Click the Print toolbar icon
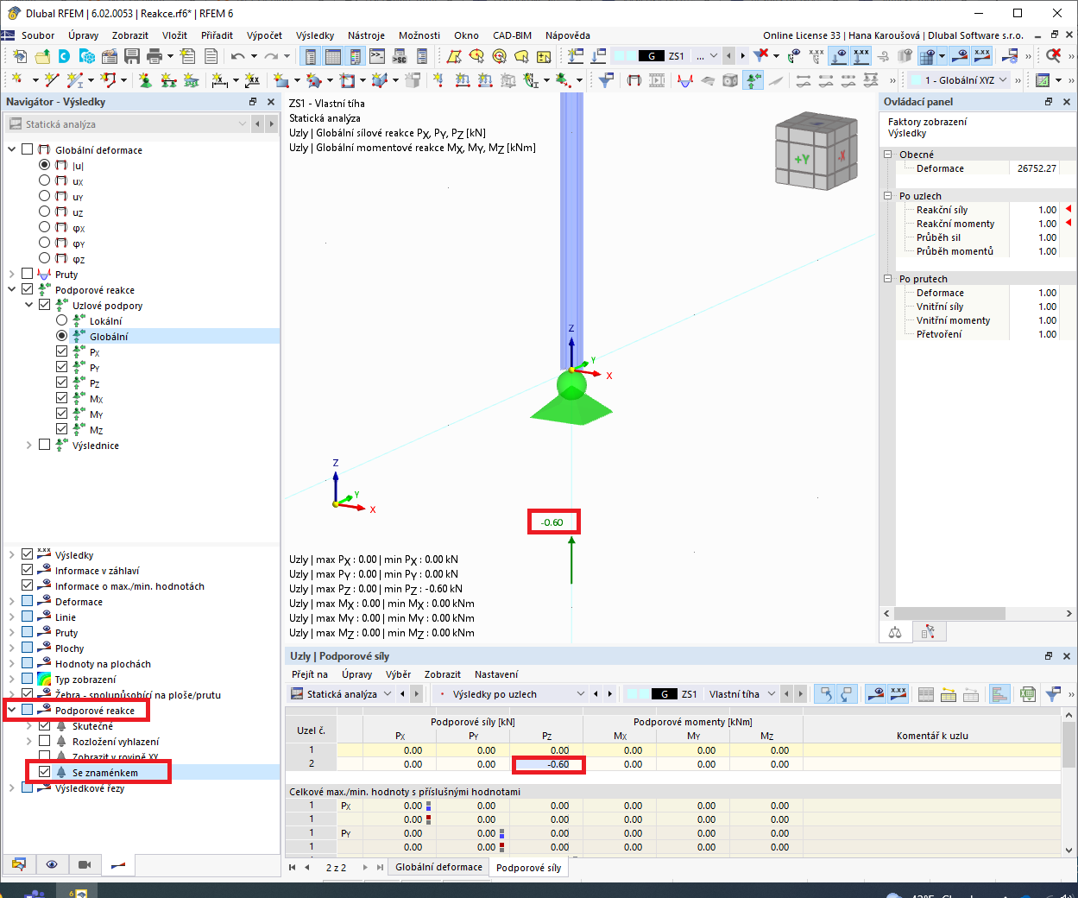The image size is (1078, 898). (154, 56)
